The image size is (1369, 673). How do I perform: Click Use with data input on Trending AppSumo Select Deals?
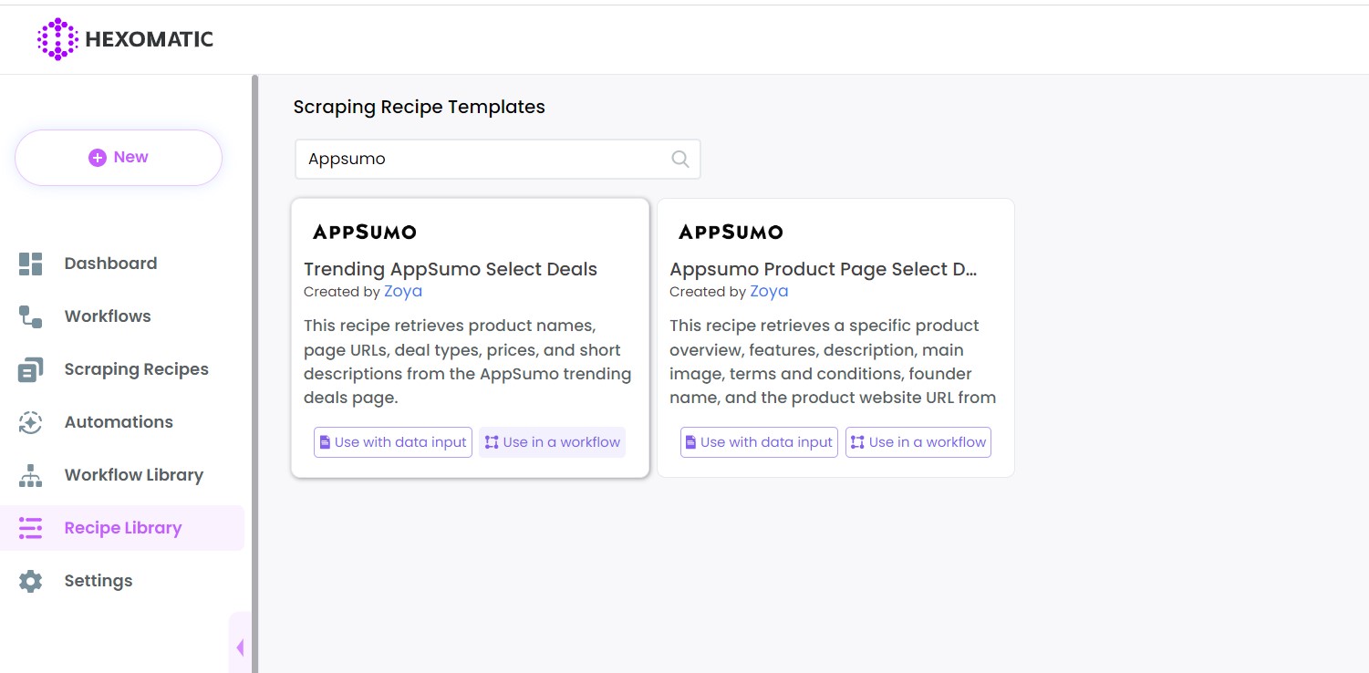pos(392,441)
